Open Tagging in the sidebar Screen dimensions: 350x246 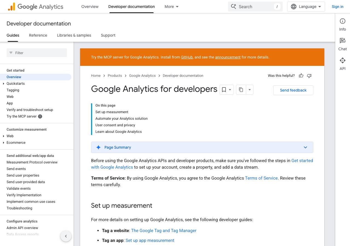[13, 90]
